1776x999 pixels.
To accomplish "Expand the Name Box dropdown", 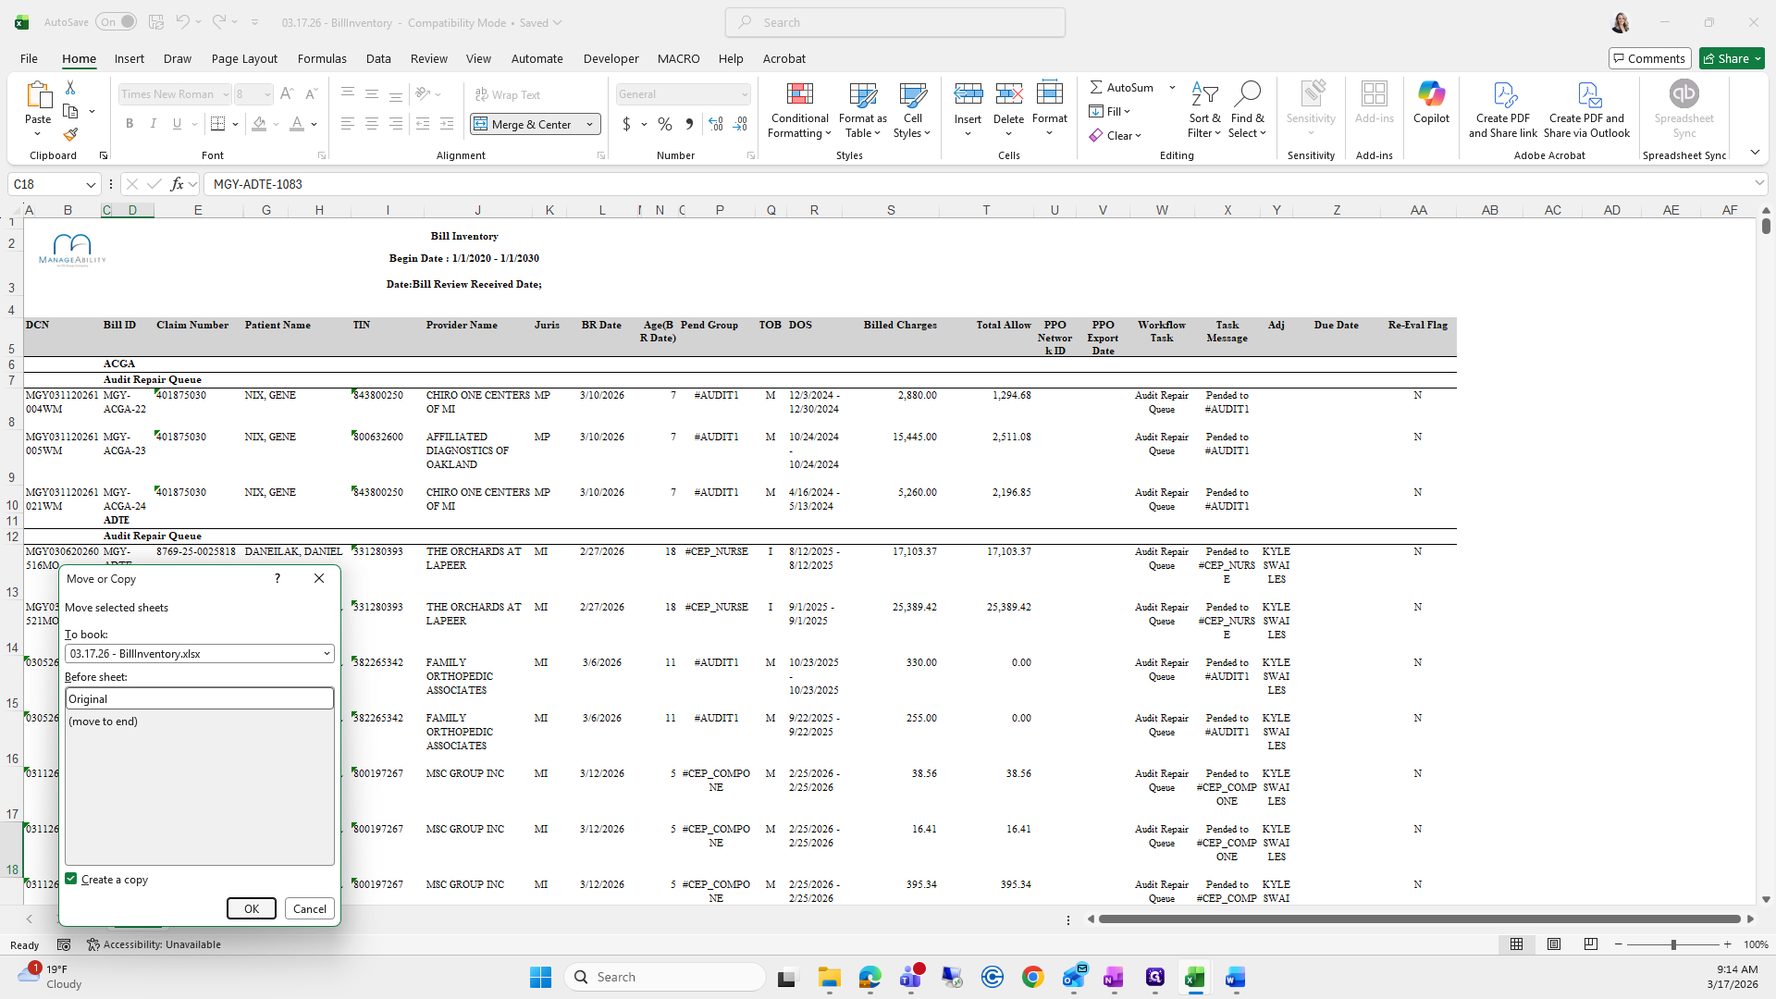I will point(91,184).
